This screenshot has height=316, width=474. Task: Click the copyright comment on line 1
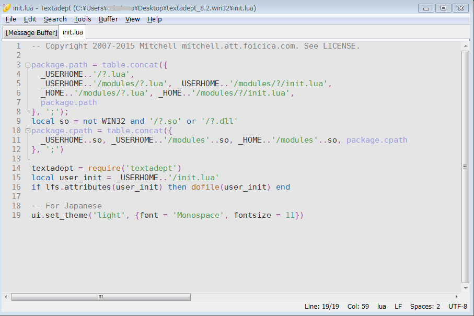(x=196, y=46)
